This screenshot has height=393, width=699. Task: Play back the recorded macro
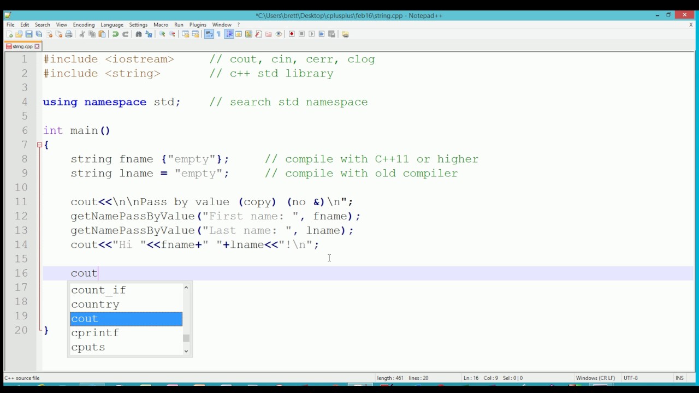pyautogui.click(x=311, y=34)
